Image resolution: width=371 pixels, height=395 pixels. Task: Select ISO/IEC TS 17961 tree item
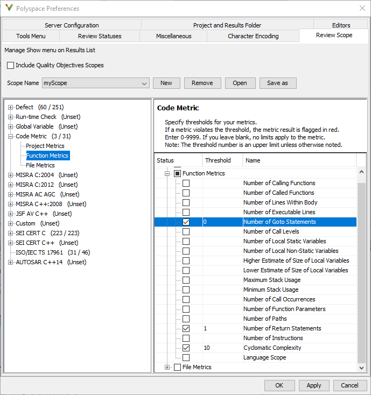click(x=53, y=253)
